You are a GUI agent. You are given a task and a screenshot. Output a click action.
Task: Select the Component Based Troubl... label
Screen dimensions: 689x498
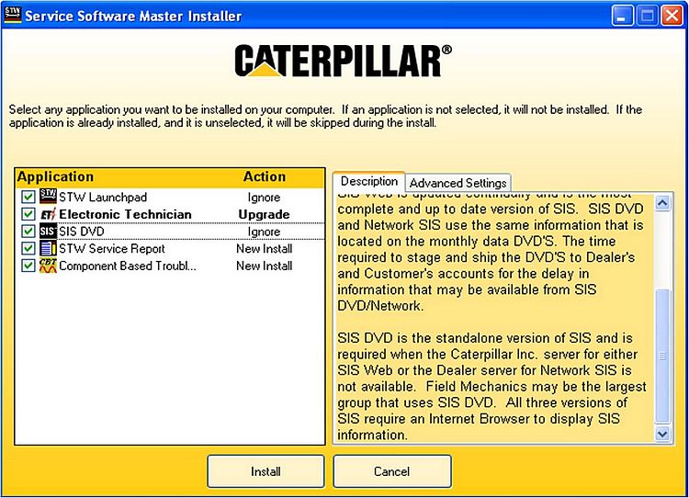click(x=128, y=266)
